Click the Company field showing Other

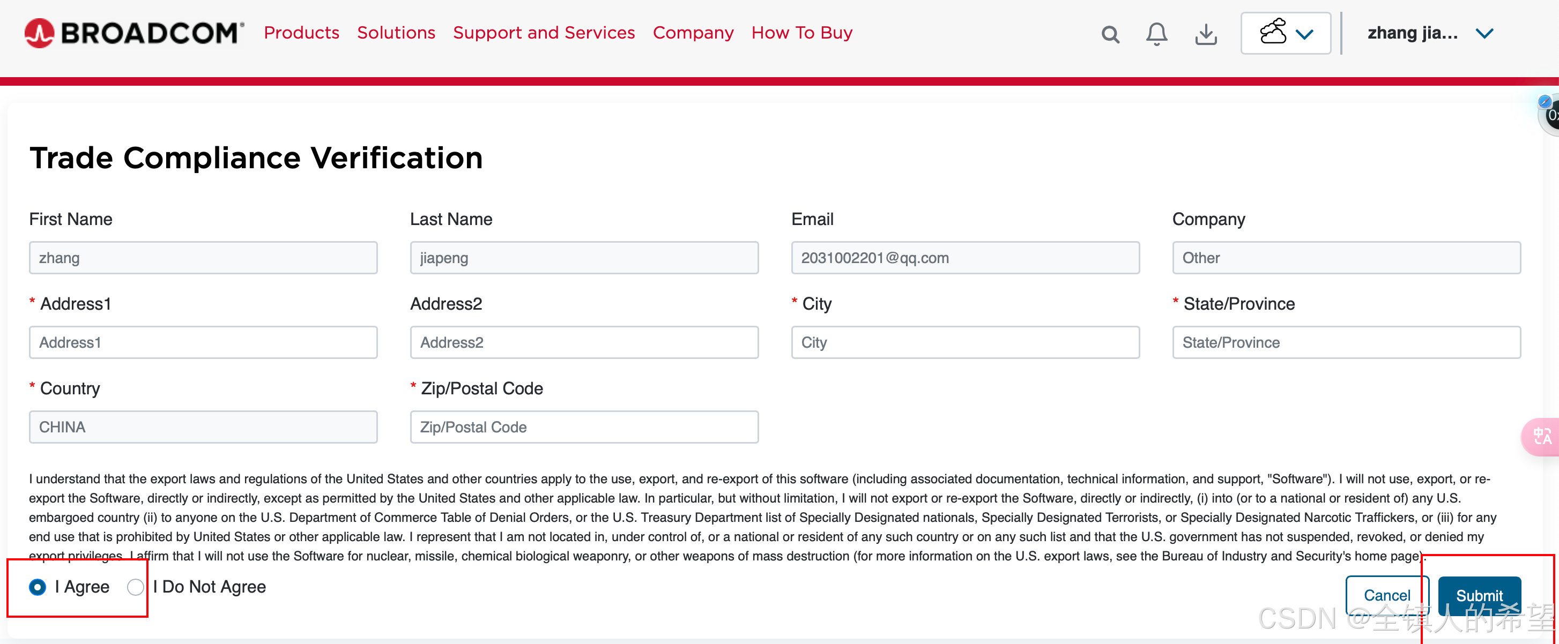point(1346,258)
